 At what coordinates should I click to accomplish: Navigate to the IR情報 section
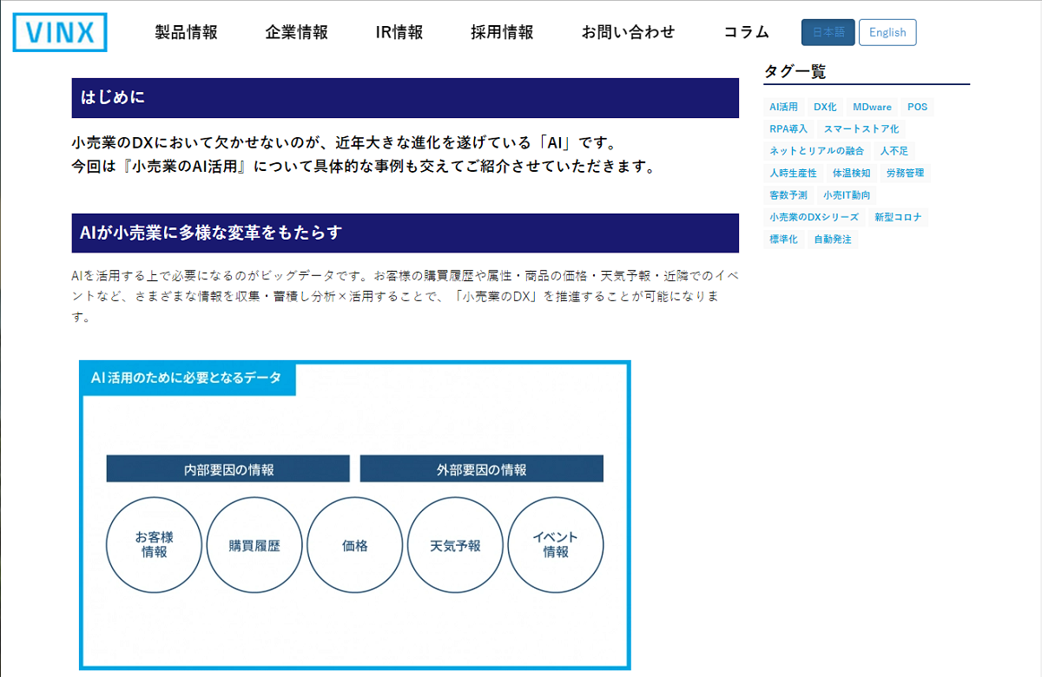pyautogui.click(x=399, y=32)
